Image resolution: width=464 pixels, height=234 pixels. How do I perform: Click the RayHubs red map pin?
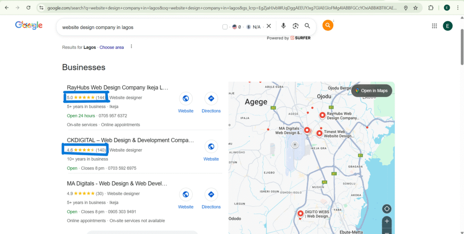click(x=322, y=115)
